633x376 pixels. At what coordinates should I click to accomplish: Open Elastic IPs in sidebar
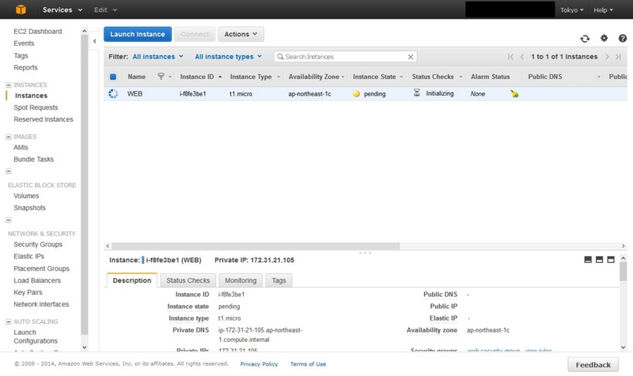point(29,256)
